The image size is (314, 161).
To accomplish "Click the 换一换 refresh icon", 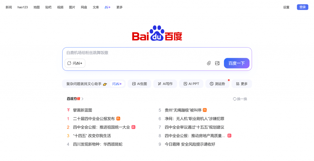I will tap(235, 99).
